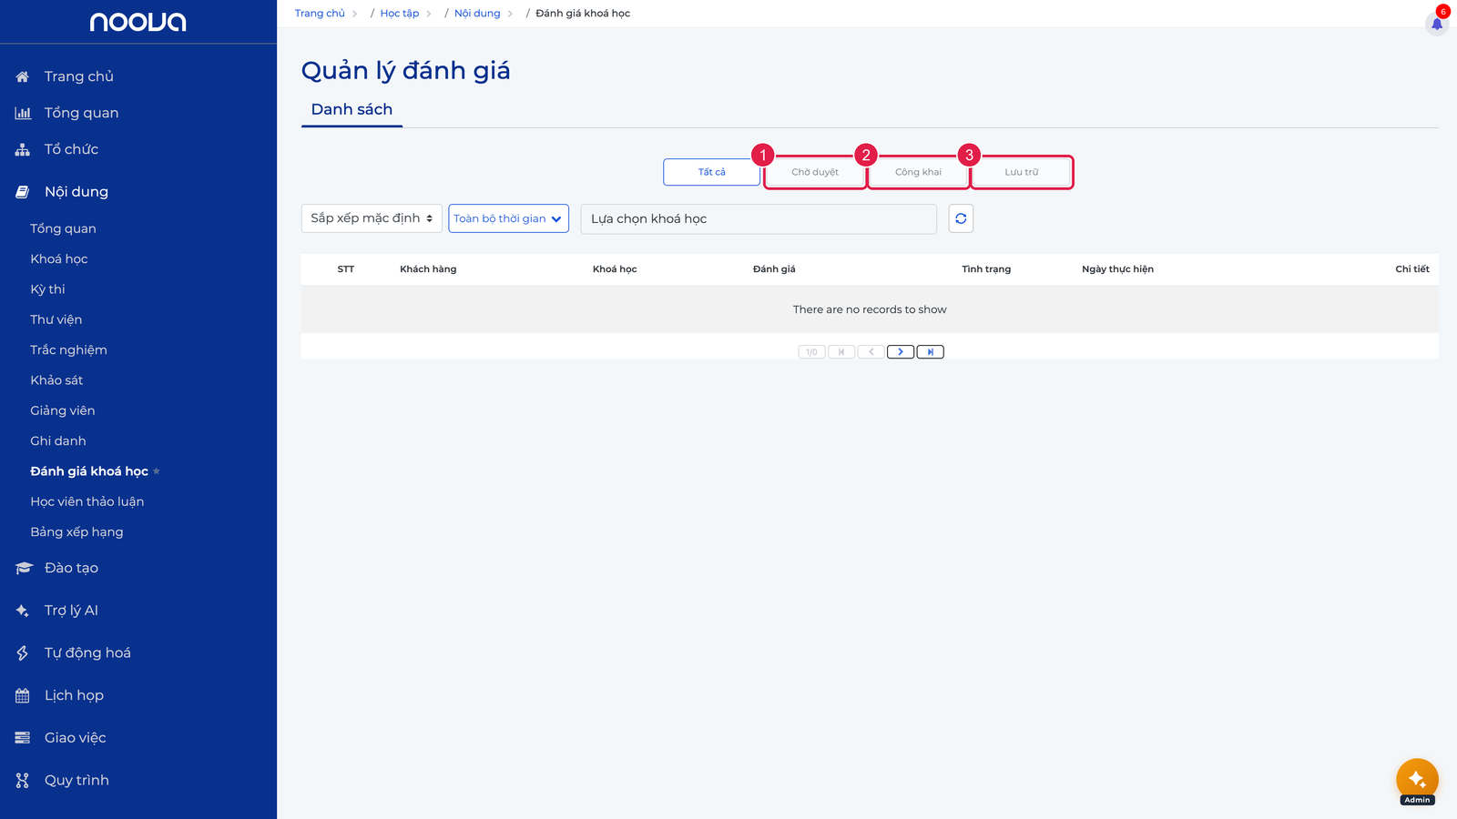This screenshot has width=1457, height=819.
Task: Click the Lịch họp calendar icon
Action: (23, 695)
